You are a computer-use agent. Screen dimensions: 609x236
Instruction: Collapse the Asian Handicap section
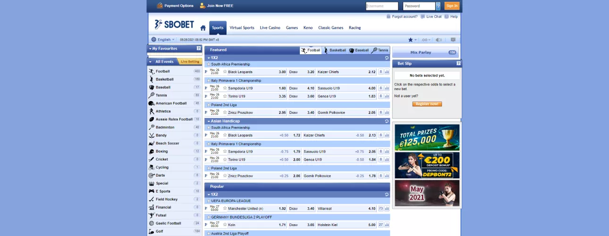[x=209, y=121]
